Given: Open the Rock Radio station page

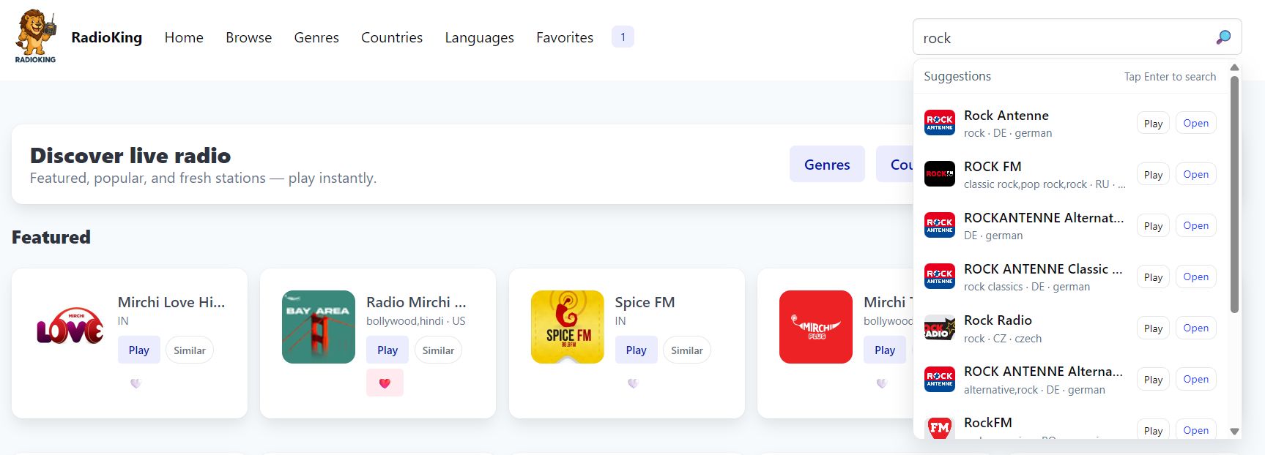Looking at the screenshot, I should 1195,328.
